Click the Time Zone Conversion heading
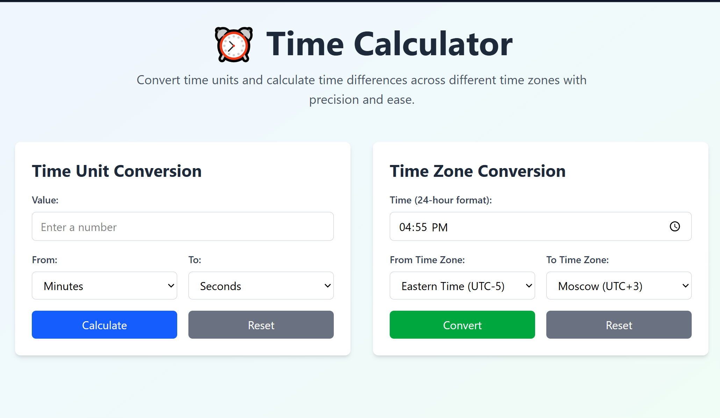This screenshot has height=418, width=720. tap(478, 171)
